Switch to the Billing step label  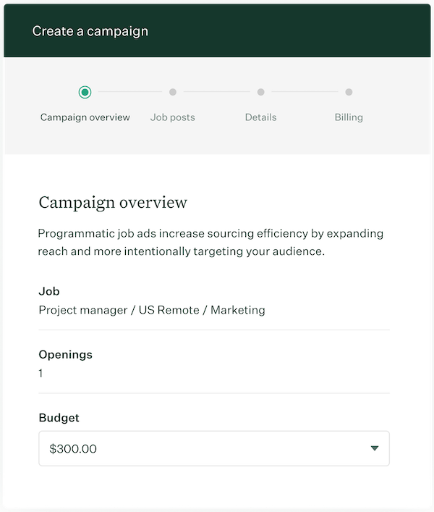(x=349, y=117)
